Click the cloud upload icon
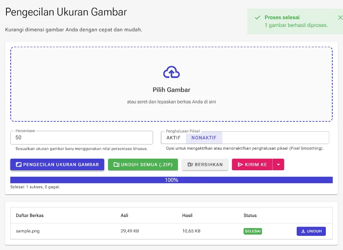Viewport: 343px width, 250px height. [x=171, y=72]
